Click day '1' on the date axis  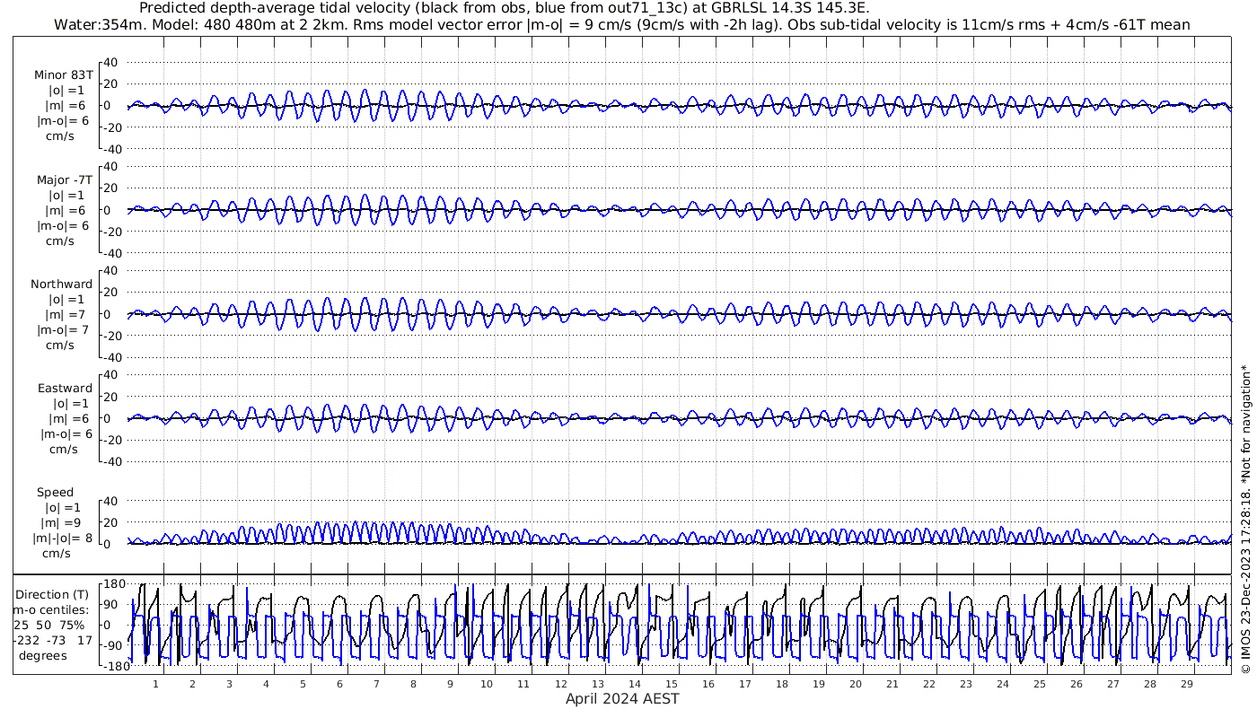[155, 684]
